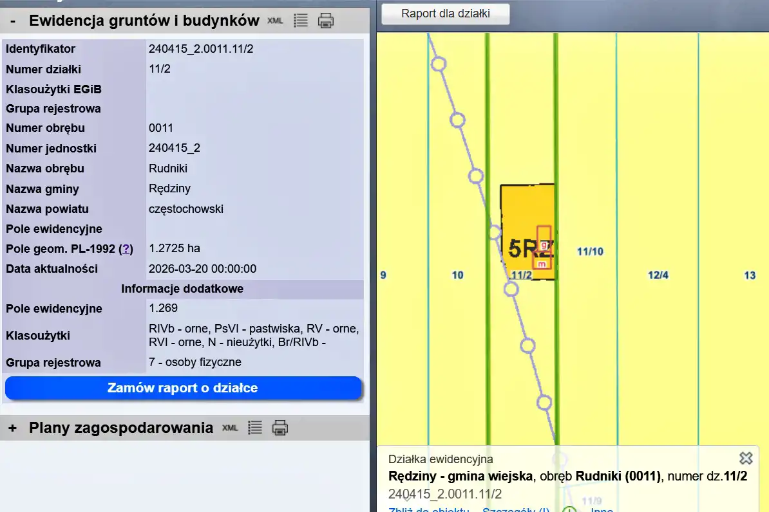
Task: Expand the Plany zagospodarowania panel
Action: point(13,428)
